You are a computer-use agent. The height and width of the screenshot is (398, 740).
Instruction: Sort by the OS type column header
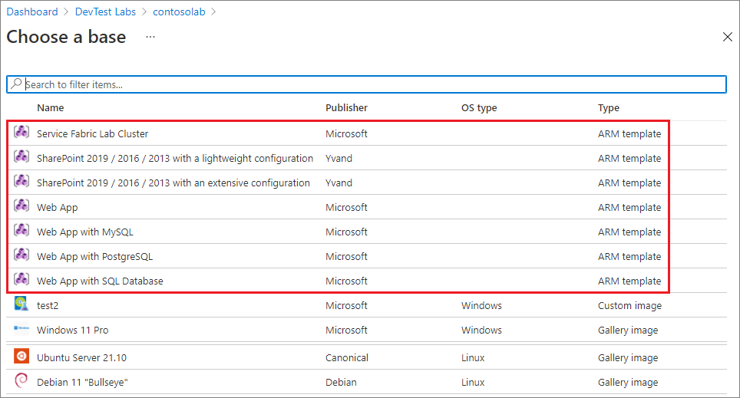479,108
